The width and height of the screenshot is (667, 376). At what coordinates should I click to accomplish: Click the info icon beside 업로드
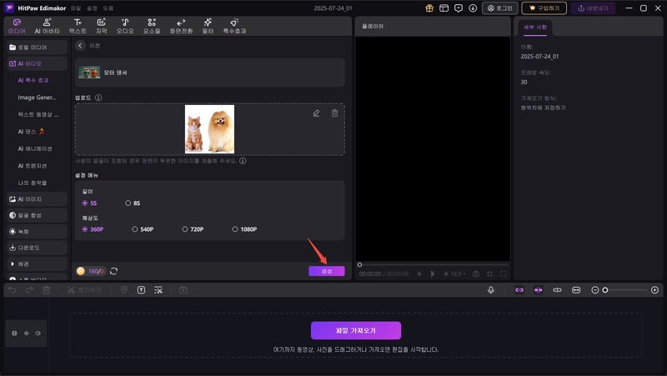98,98
